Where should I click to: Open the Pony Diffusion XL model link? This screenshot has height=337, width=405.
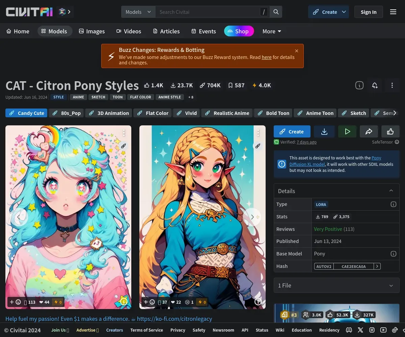335,161
